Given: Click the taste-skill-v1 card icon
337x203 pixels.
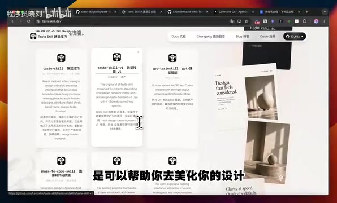Looking at the screenshot, I should click(x=117, y=57).
